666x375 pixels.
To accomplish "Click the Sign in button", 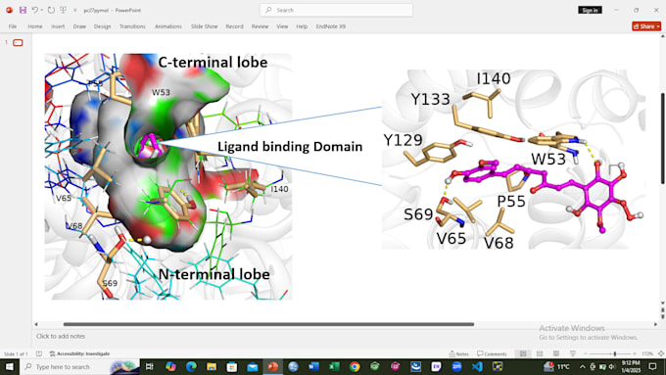I will [x=590, y=10].
